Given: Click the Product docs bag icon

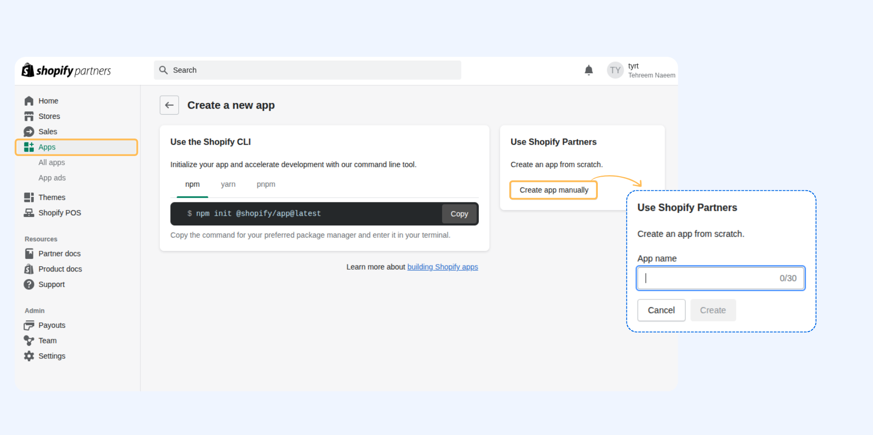Looking at the screenshot, I should click(x=29, y=269).
